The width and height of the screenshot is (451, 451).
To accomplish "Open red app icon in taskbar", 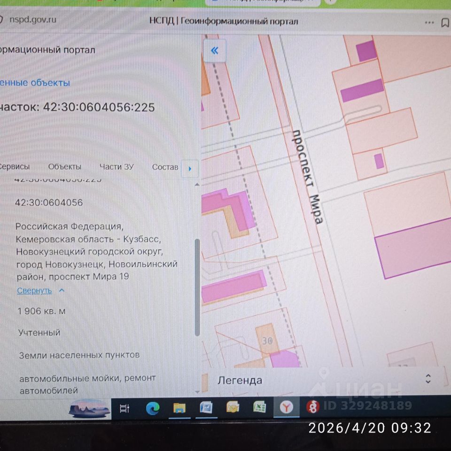I will click(313, 407).
